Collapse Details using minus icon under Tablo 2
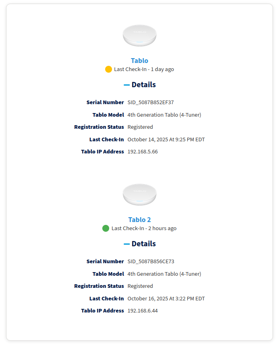The image size is (277, 346). (x=127, y=244)
